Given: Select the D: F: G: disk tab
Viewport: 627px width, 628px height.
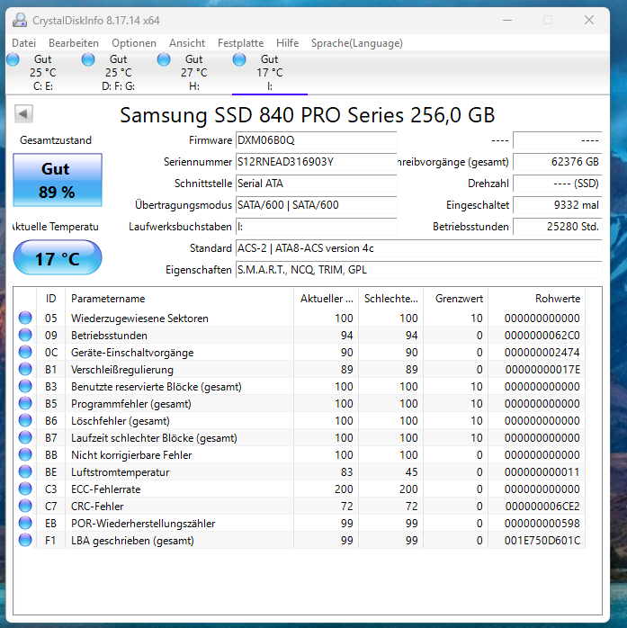Looking at the screenshot, I should (x=118, y=73).
